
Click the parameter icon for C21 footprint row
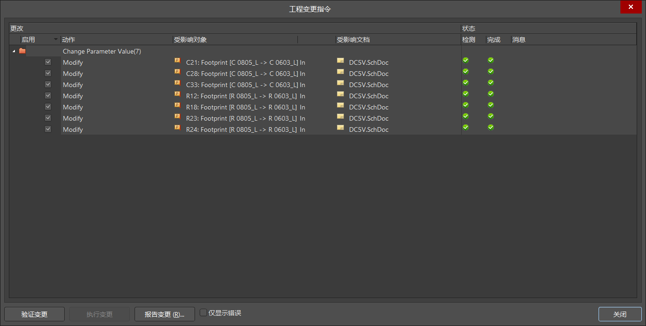coord(177,61)
